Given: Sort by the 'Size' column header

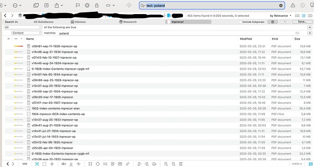Looking at the screenshot, I should [x=297, y=39].
